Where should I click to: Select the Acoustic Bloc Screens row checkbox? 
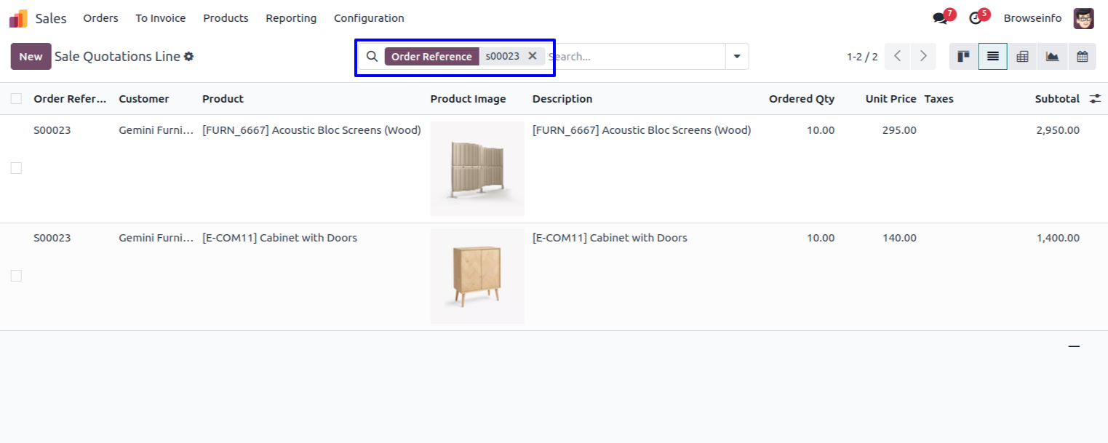tap(16, 168)
